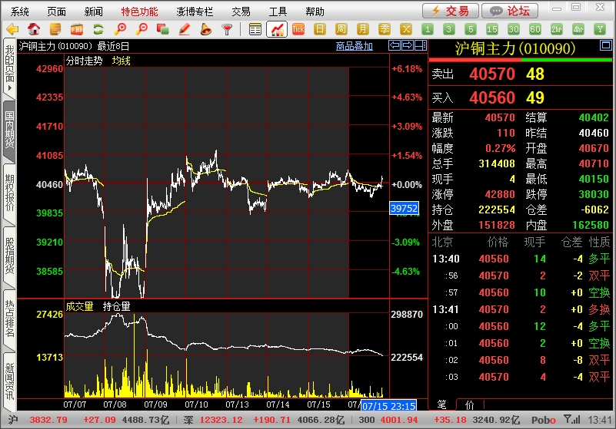Toggle the 15-minute period button
Screen dimensions: 616x429
coord(492,29)
